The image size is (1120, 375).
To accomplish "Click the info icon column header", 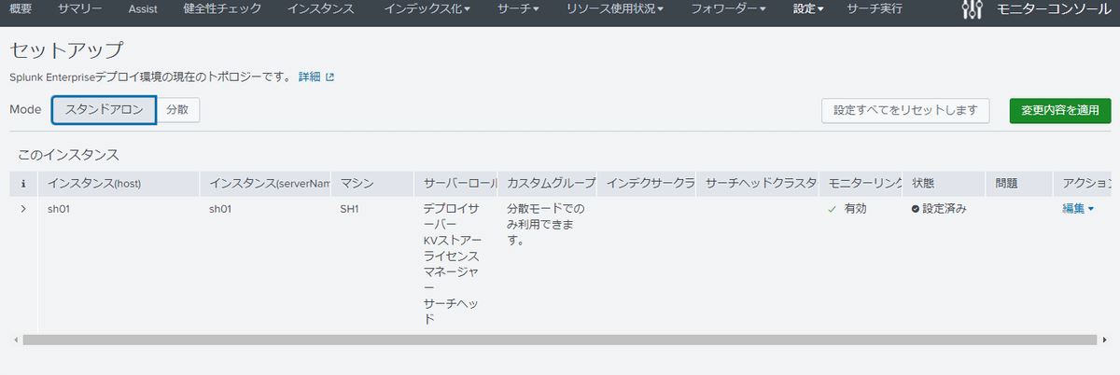I will click(23, 184).
